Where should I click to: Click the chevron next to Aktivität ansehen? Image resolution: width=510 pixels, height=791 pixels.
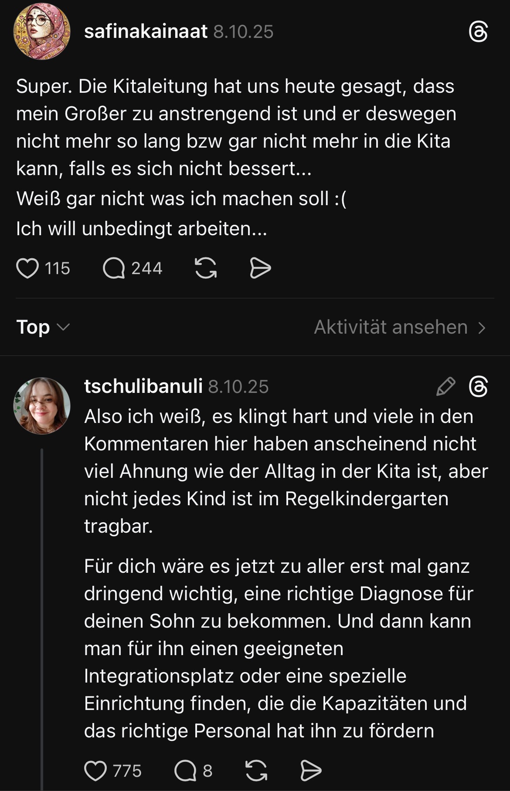coord(482,328)
